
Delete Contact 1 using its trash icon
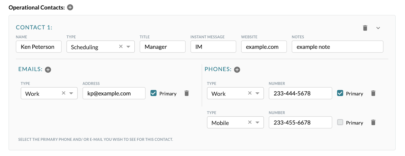click(365, 28)
